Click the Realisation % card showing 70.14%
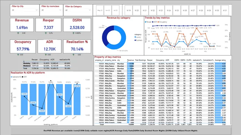The image size is (241, 135). tap(77, 46)
